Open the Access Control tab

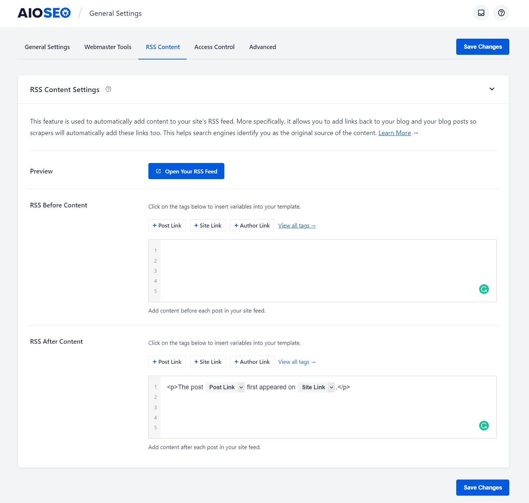click(x=214, y=47)
